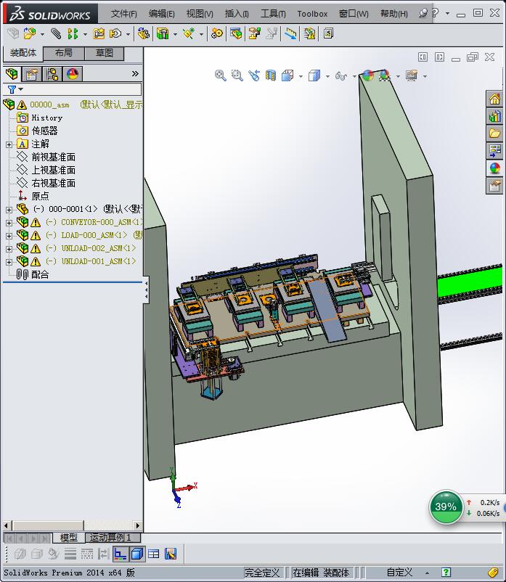Click the Zoom to Area icon
The image size is (506, 582).
point(237,75)
